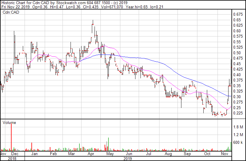Click the 'Apr' month label
Image resolution: width=246 pixels, height=161 pixels.
91,154
